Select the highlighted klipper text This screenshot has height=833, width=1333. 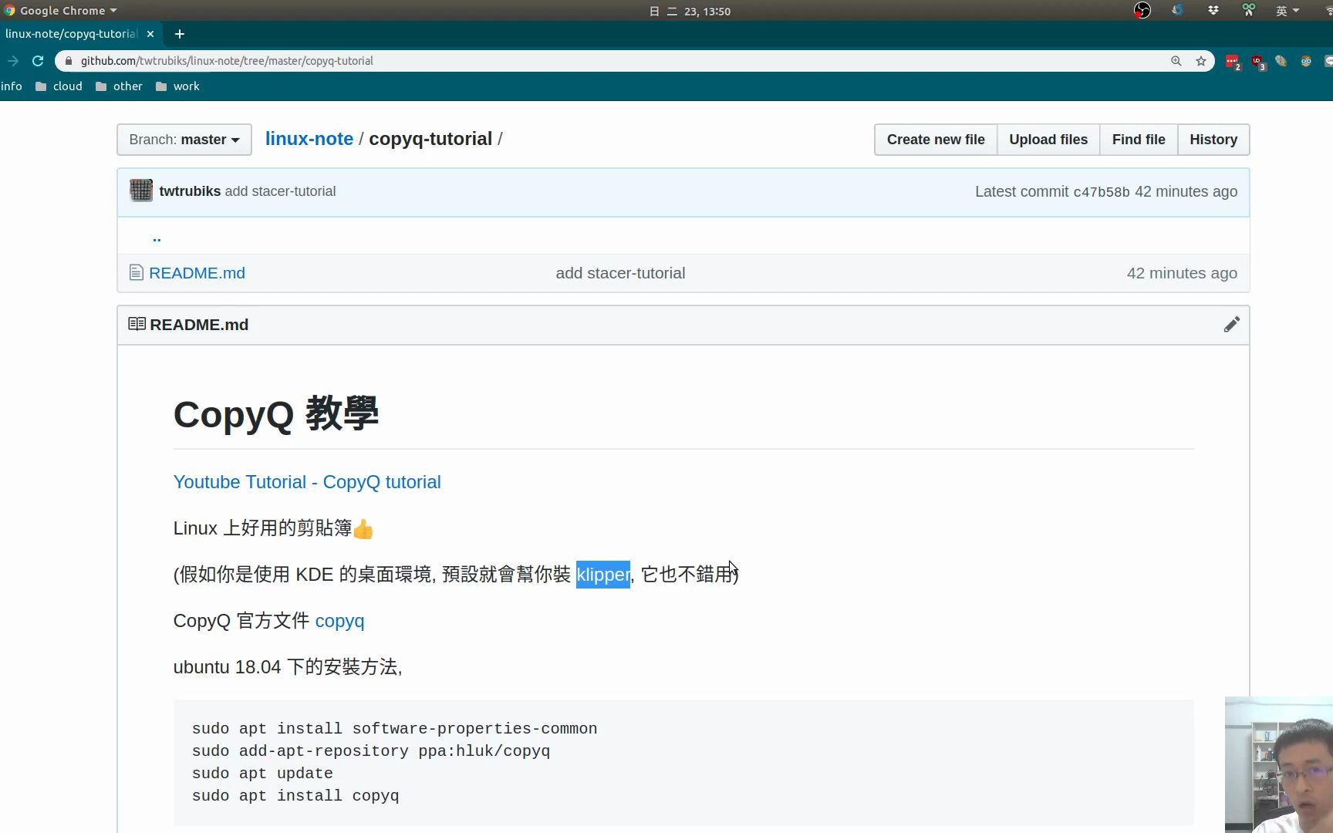pyautogui.click(x=602, y=575)
